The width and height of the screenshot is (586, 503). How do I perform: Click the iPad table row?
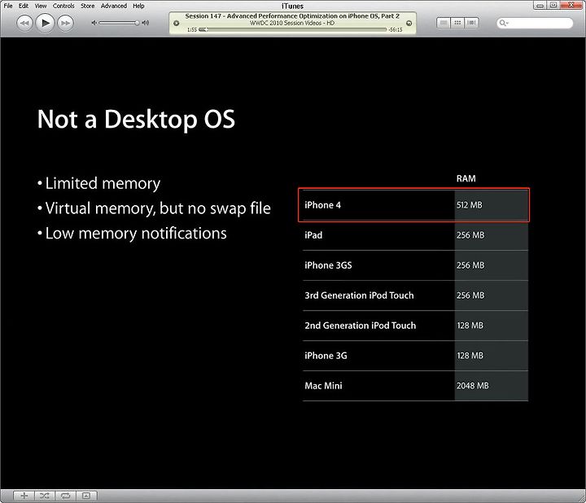(415, 235)
